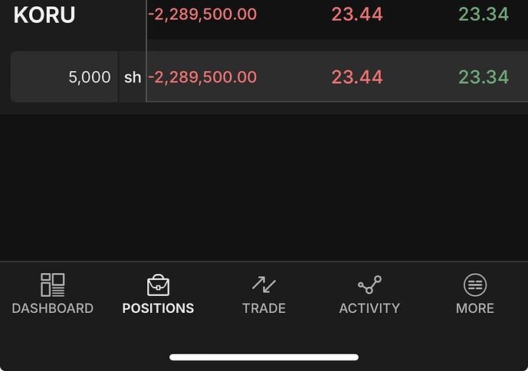Open the Dashboard grid icon
This screenshot has height=371, width=528.
click(x=53, y=285)
